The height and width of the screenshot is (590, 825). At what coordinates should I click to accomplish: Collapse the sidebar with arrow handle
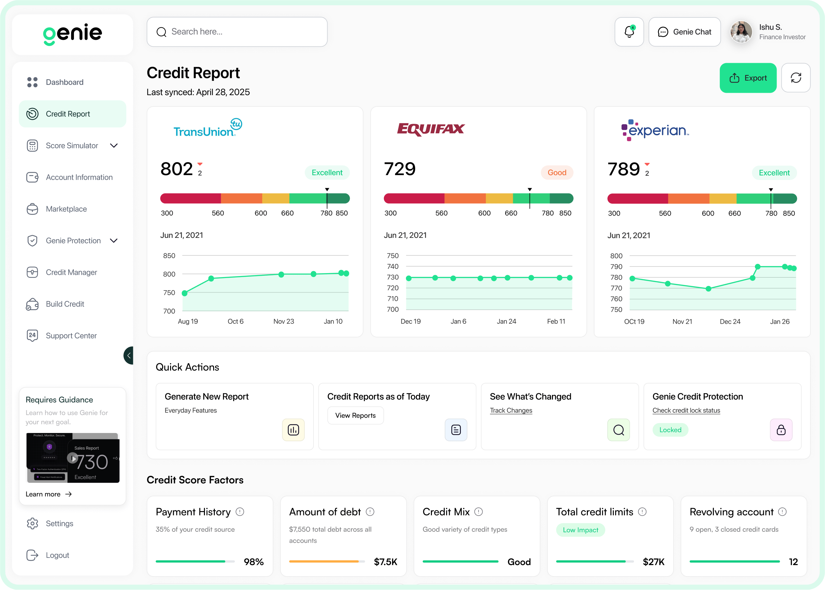coord(129,355)
